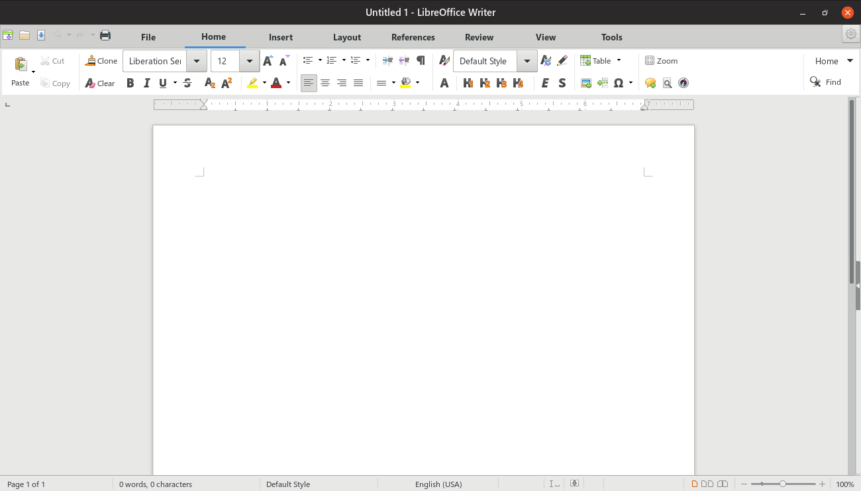Open the File tab

tap(148, 37)
